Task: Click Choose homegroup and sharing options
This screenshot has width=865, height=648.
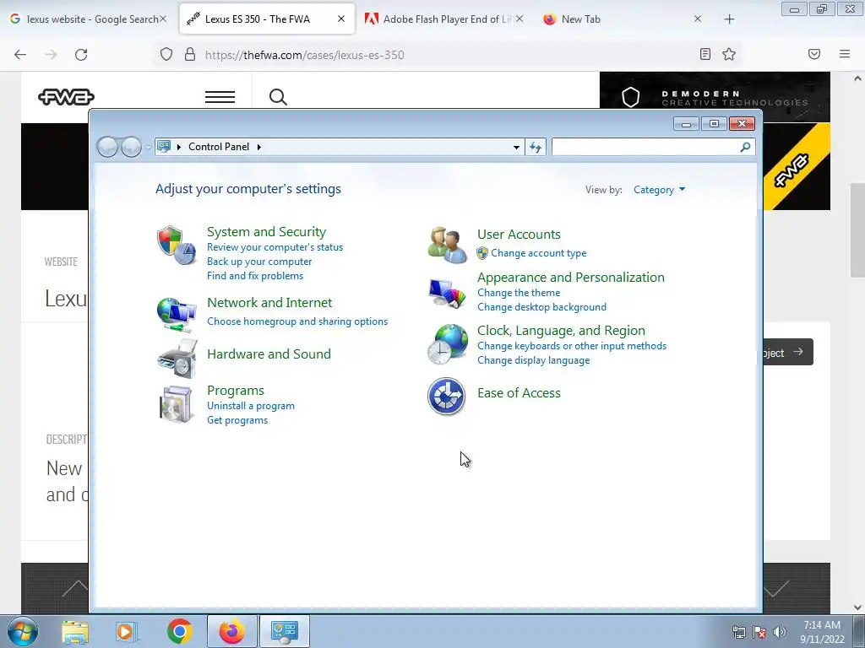Action: coord(297,321)
